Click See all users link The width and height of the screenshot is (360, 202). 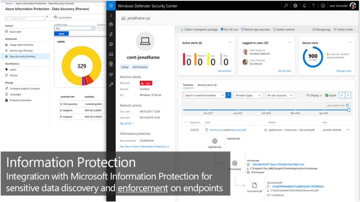(x=285, y=71)
